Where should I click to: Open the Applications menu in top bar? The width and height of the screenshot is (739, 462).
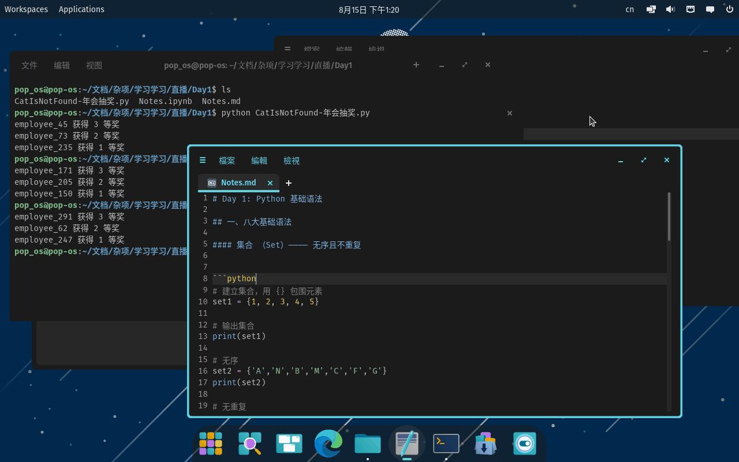pos(81,9)
